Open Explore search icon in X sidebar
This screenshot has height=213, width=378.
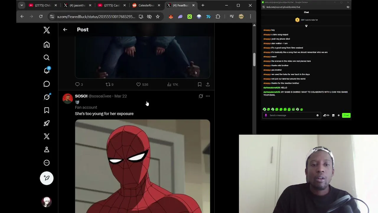point(47,58)
